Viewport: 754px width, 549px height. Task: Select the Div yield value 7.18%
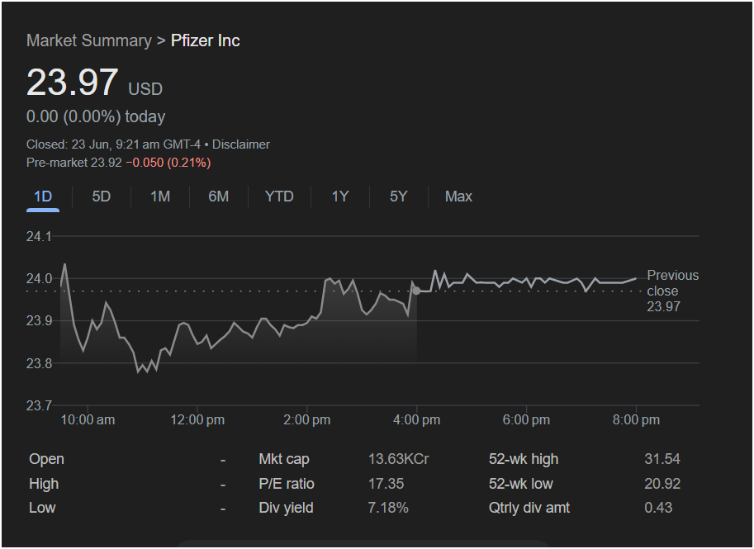(388, 508)
